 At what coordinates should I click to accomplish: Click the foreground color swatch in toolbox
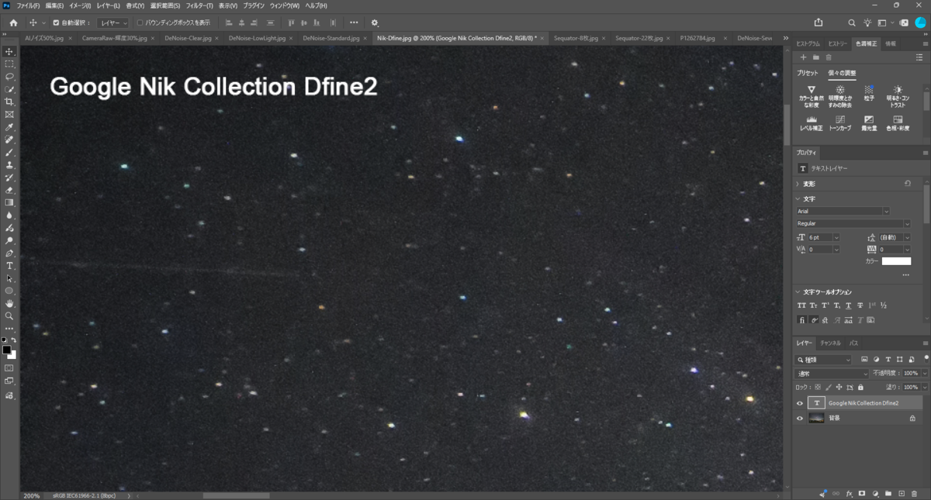(7, 350)
